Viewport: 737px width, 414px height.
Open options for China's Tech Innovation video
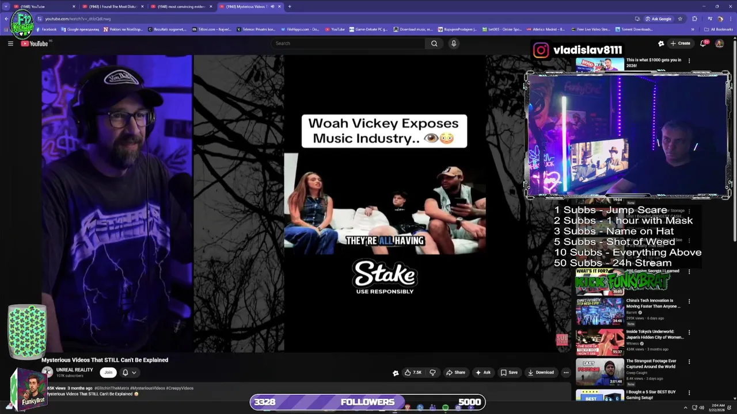689,301
